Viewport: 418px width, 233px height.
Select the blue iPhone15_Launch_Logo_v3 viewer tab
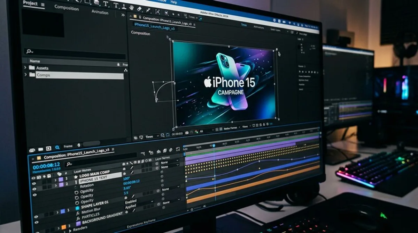(x=154, y=26)
